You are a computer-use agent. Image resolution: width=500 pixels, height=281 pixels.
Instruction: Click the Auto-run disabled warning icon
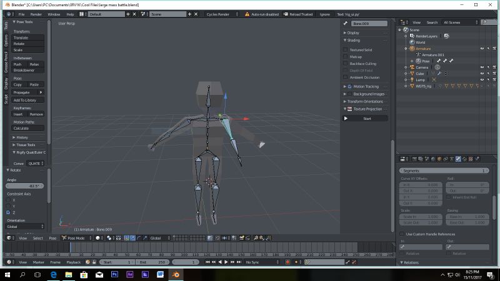[x=247, y=14]
